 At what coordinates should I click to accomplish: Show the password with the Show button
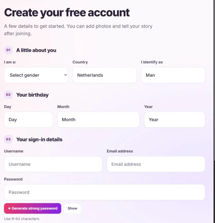point(72,208)
